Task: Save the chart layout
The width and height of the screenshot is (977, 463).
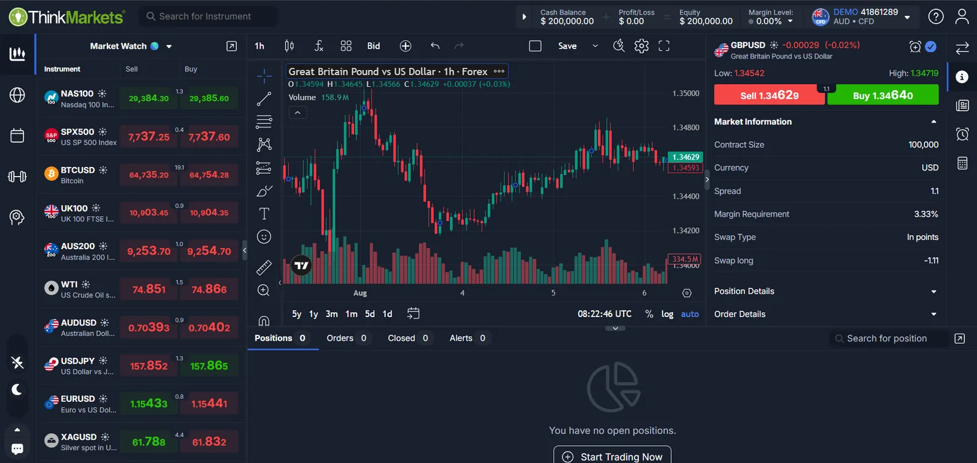Action: (x=567, y=46)
